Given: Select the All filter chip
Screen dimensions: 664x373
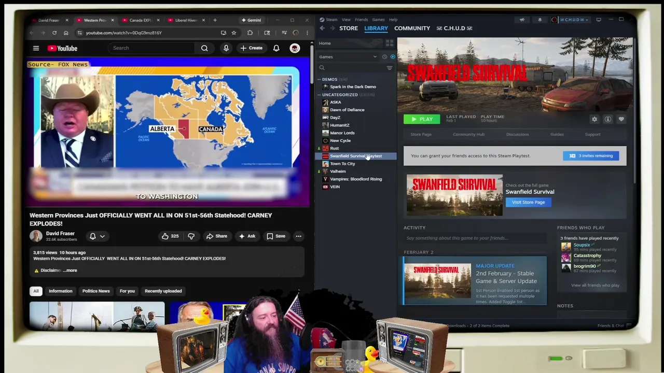Looking at the screenshot, I should pos(36,291).
